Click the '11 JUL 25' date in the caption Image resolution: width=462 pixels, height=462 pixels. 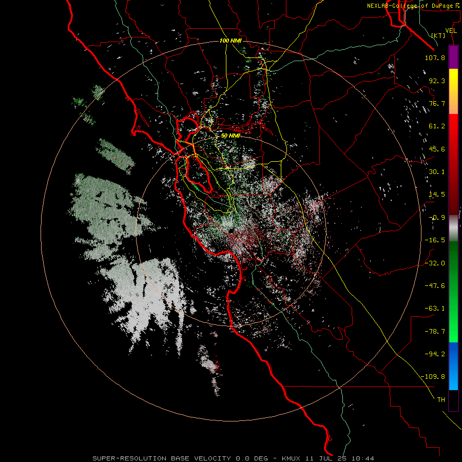click(326, 458)
